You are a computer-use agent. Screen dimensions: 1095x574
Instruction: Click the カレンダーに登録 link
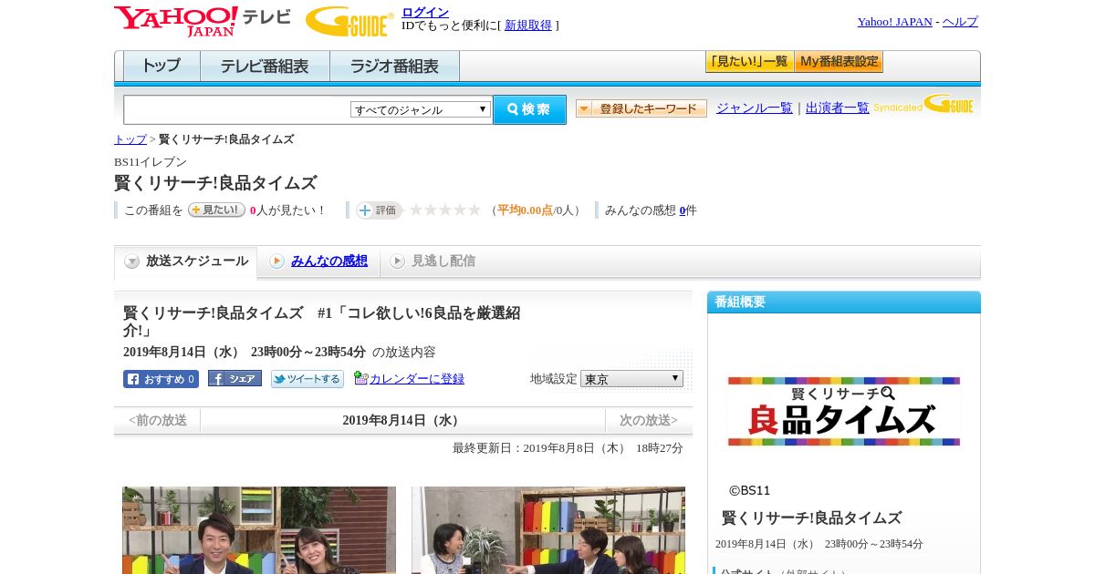pos(417,379)
